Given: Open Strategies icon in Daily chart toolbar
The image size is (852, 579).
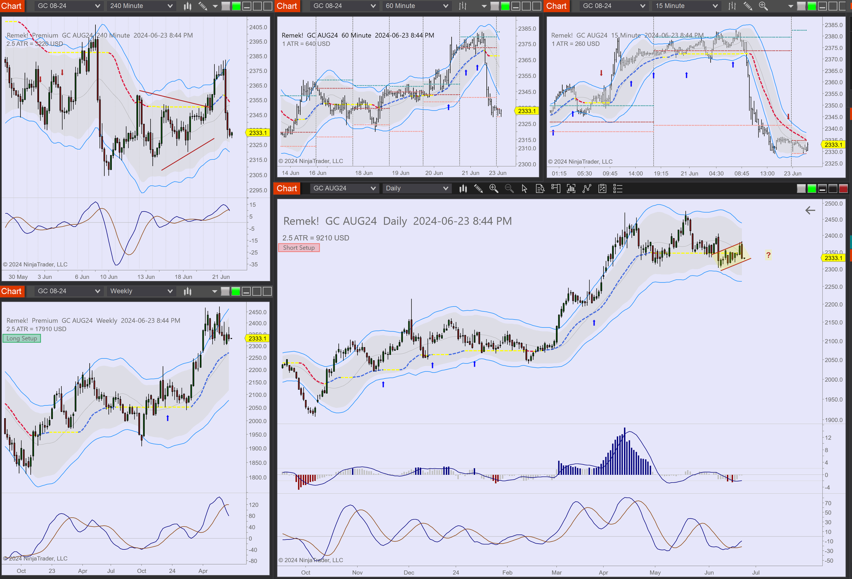Looking at the screenshot, I should (587, 188).
